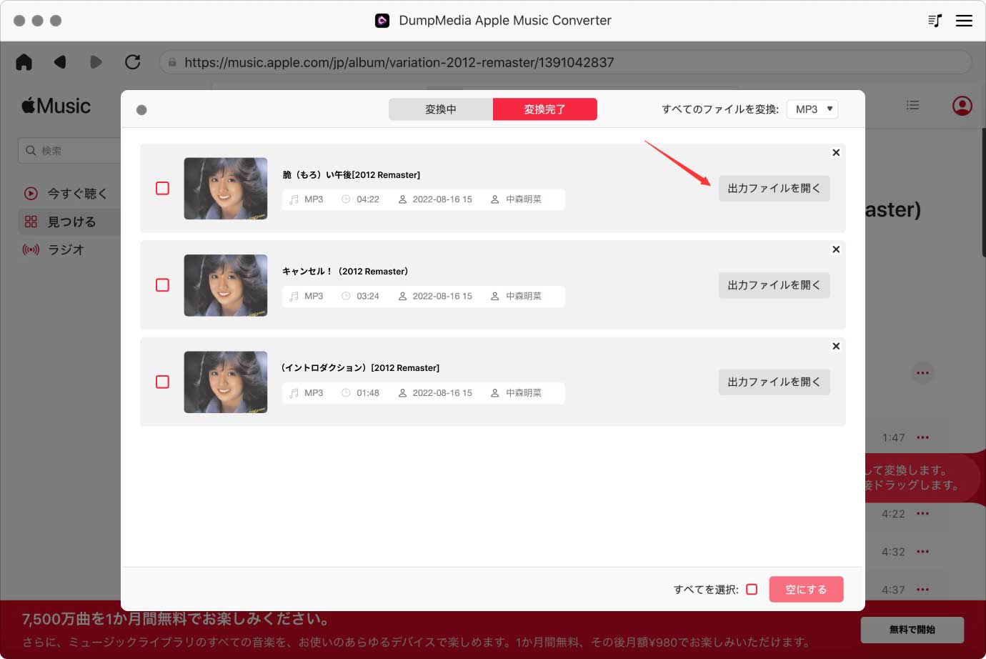Open the account profile icon
The width and height of the screenshot is (986, 659).
tap(962, 106)
